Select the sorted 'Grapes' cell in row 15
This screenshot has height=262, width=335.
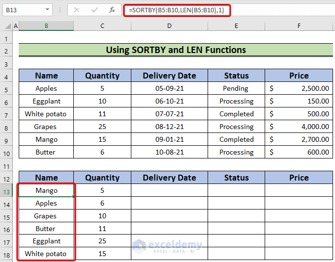coord(46,216)
